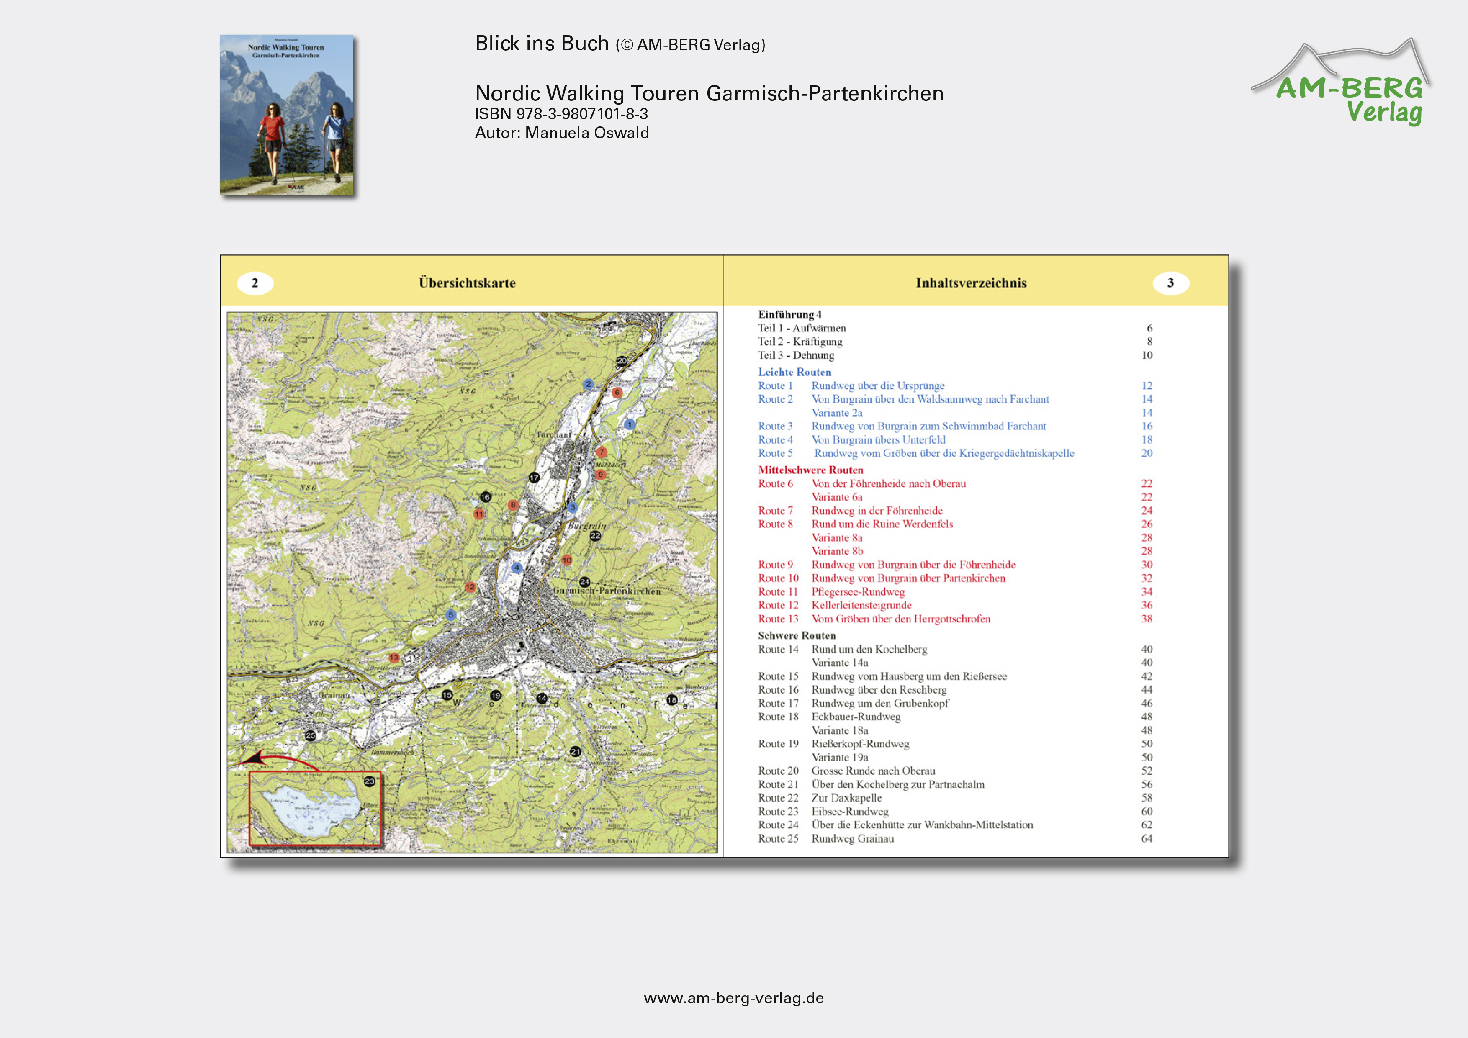Click red map marker 11
This screenshot has width=1468, height=1038.
[x=479, y=514]
